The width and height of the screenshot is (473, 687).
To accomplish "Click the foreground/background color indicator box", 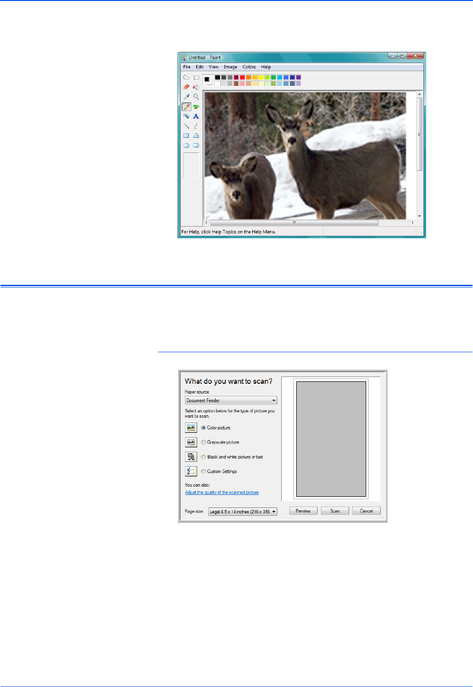I will tap(208, 80).
